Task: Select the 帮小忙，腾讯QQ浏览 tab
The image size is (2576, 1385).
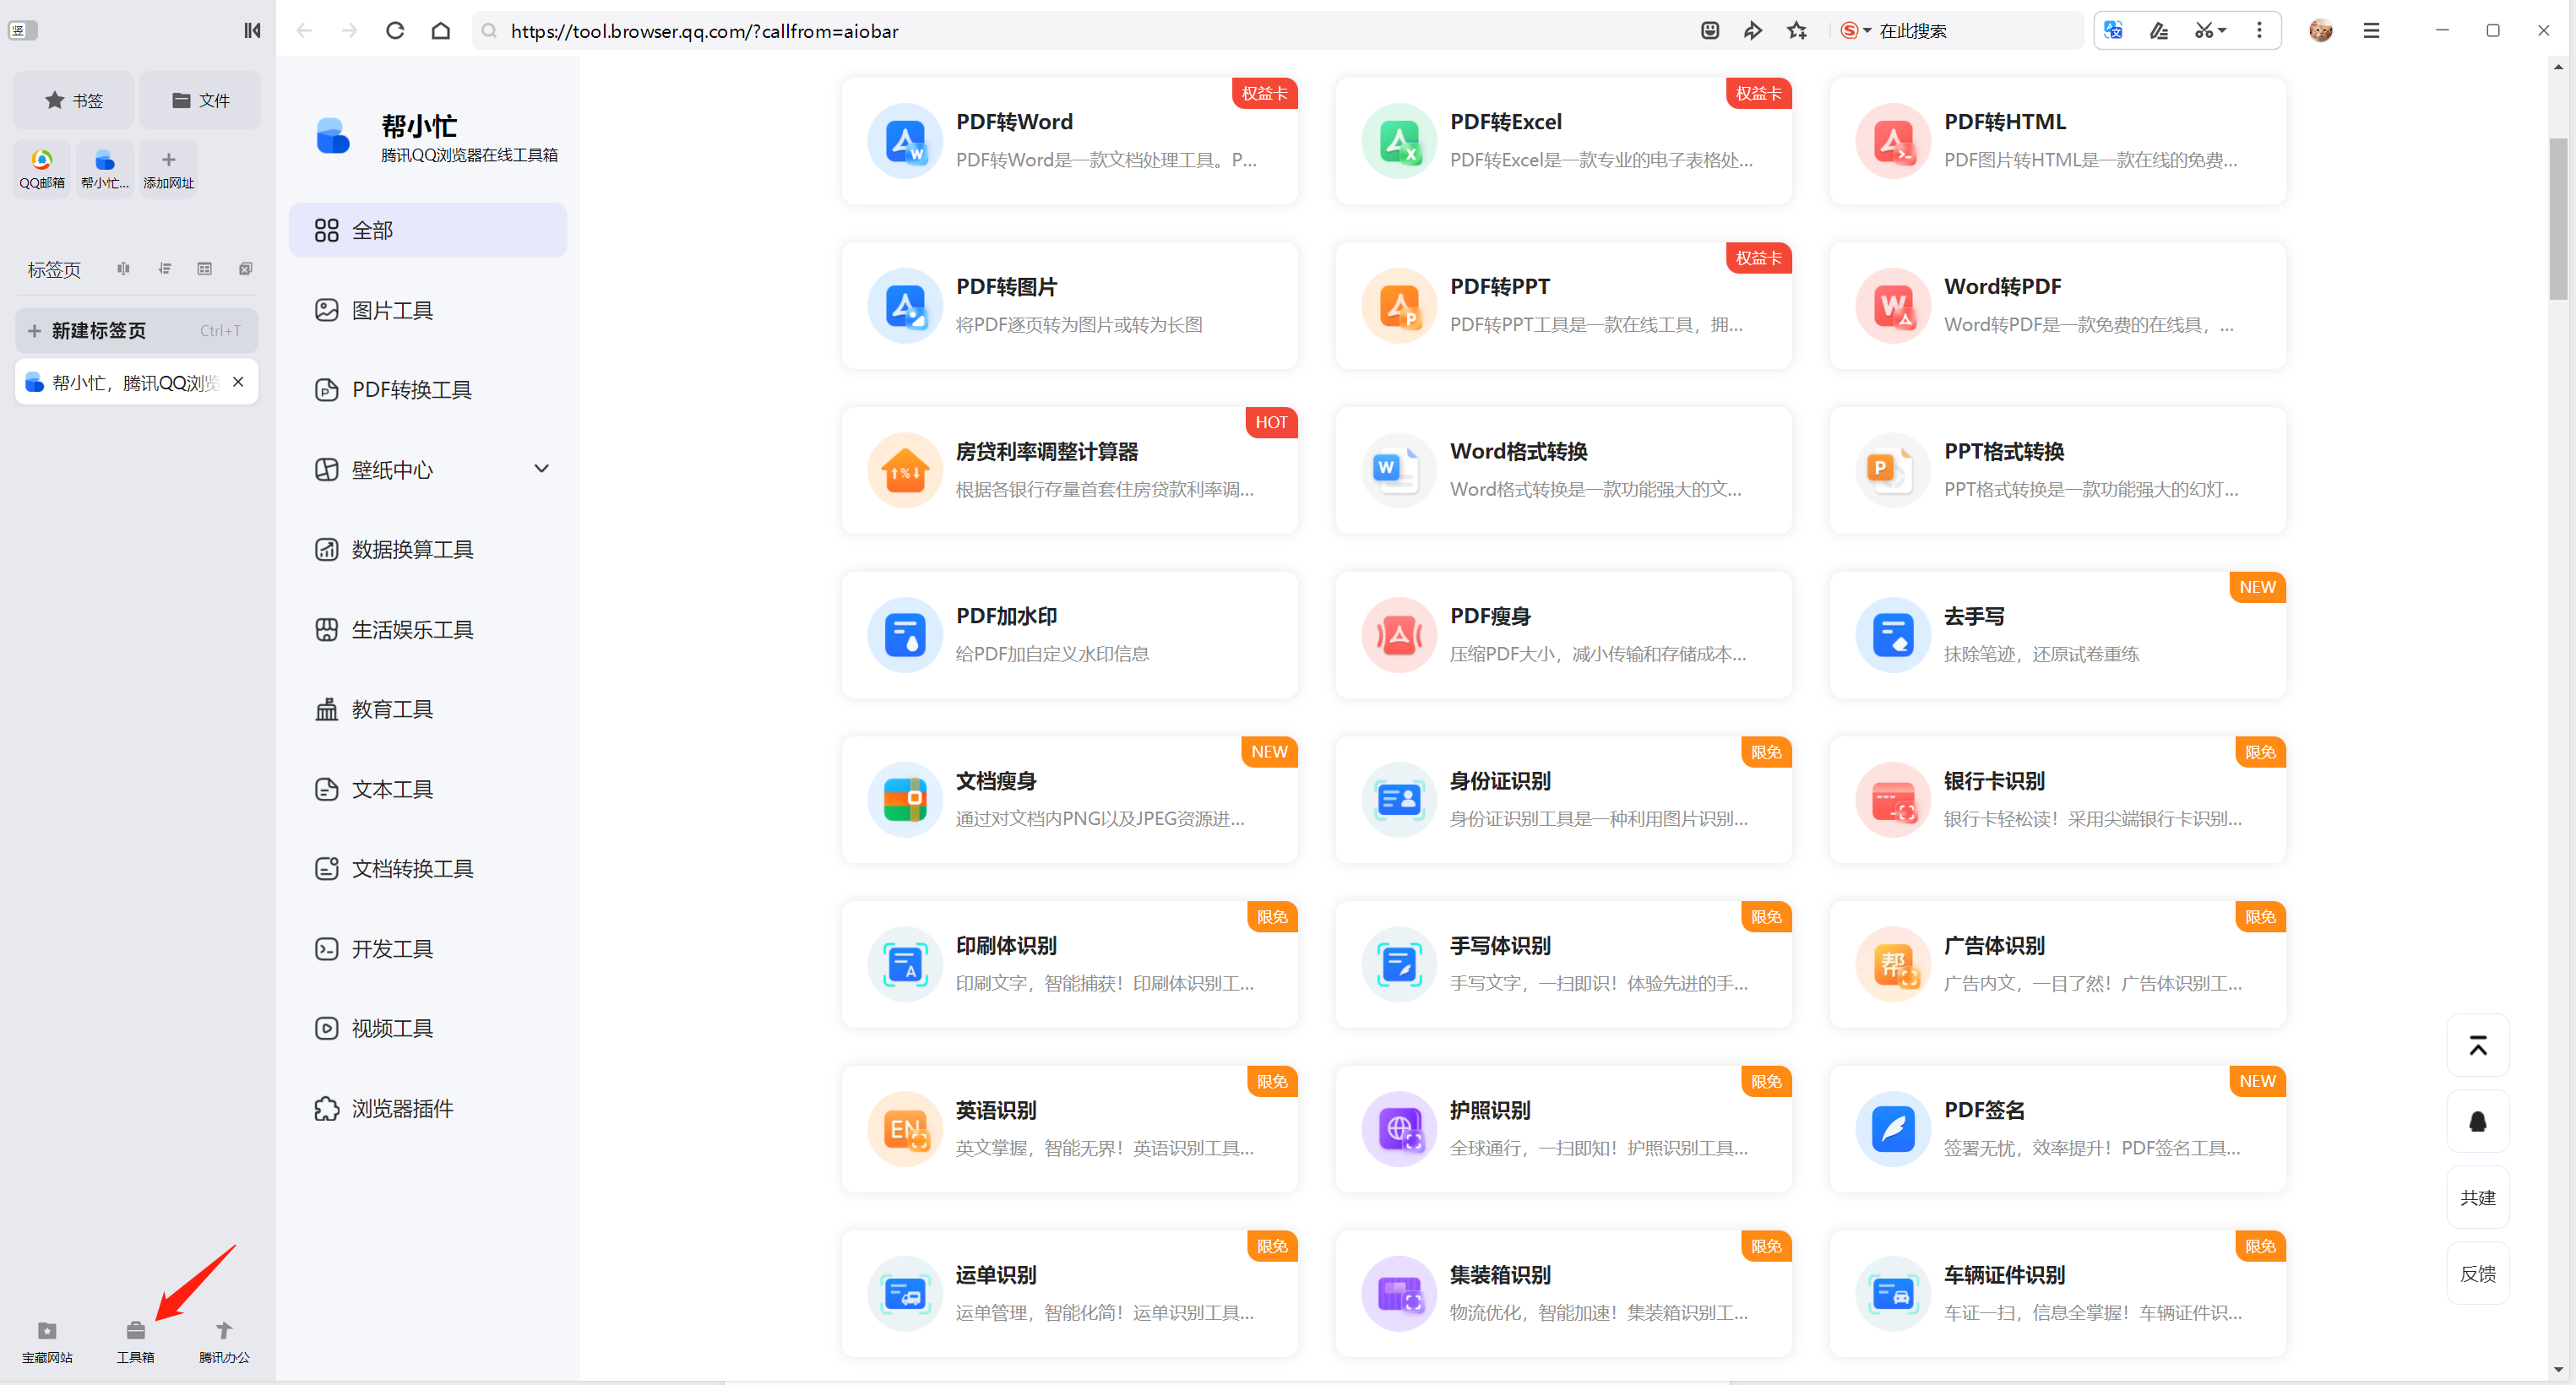Action: tap(136, 382)
